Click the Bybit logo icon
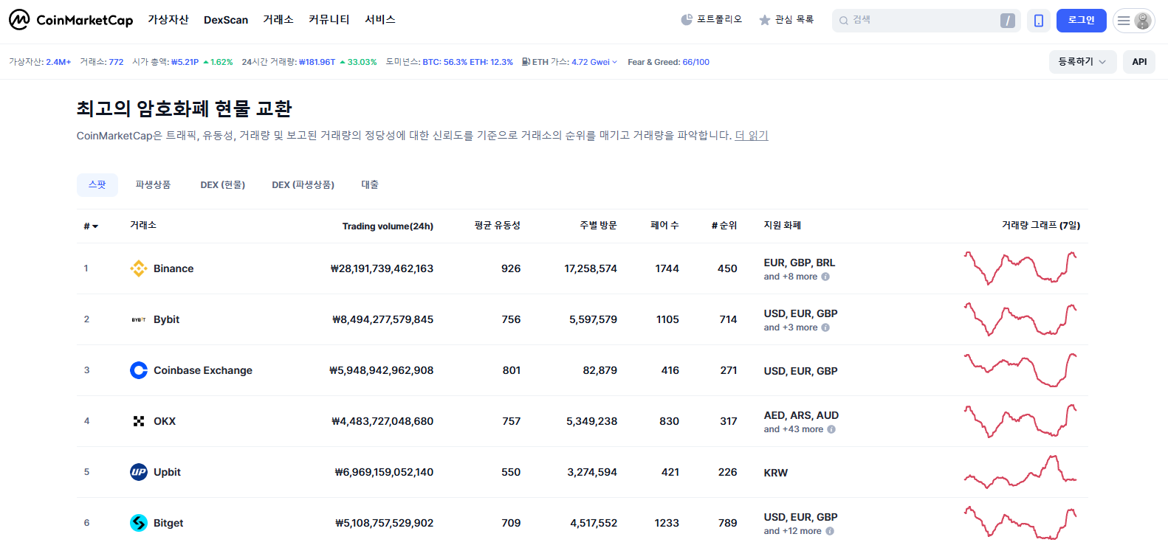 pos(139,319)
